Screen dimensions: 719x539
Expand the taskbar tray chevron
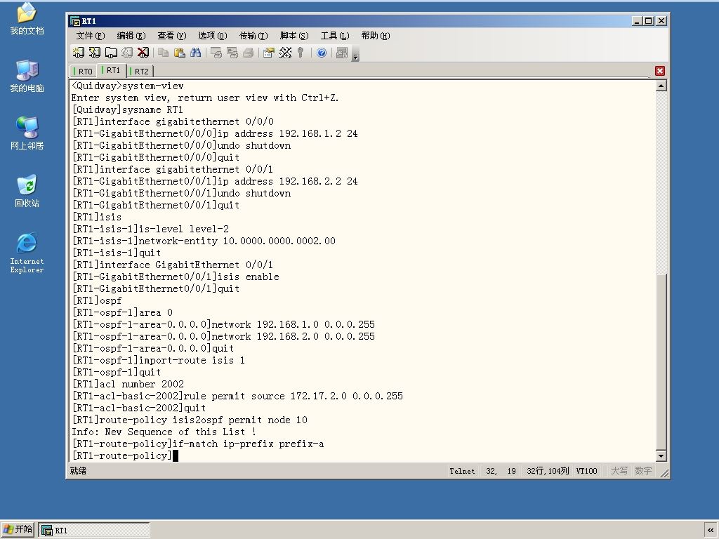pyautogui.click(x=711, y=530)
